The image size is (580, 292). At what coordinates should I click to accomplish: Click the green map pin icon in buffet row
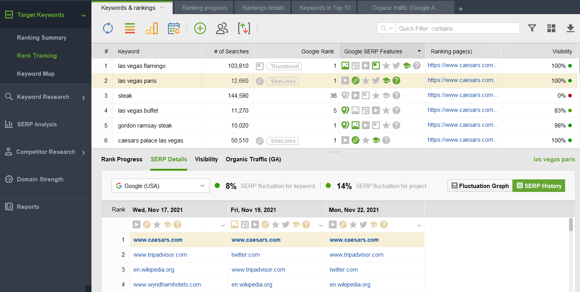(345, 110)
